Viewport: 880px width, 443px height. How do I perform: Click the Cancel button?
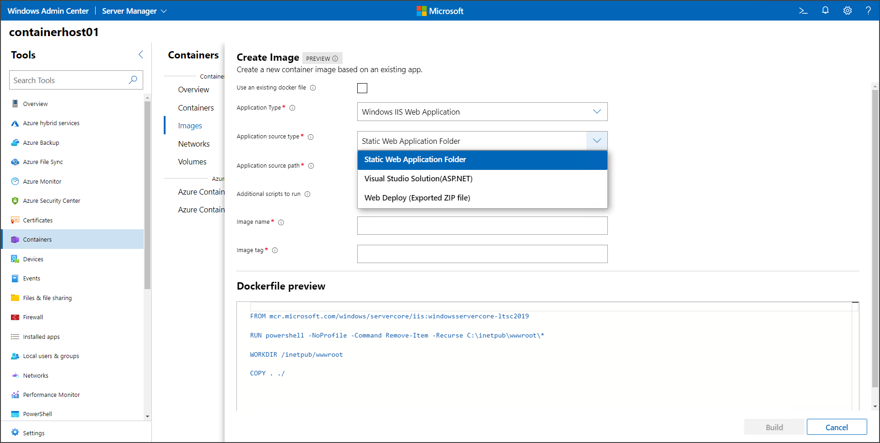point(837,427)
